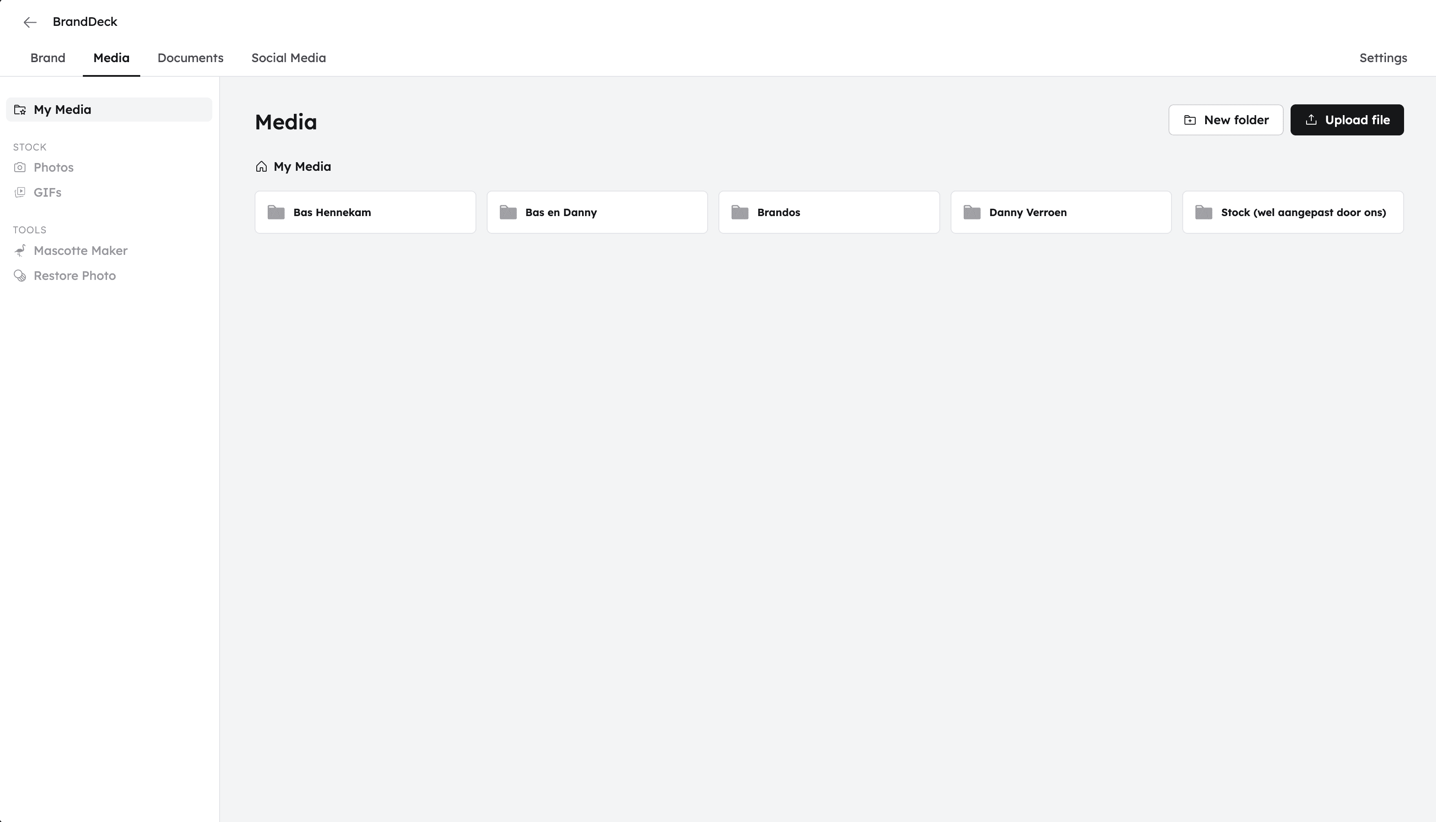Click the Brandos folder icon
Image resolution: width=1436 pixels, height=822 pixels.
click(740, 212)
